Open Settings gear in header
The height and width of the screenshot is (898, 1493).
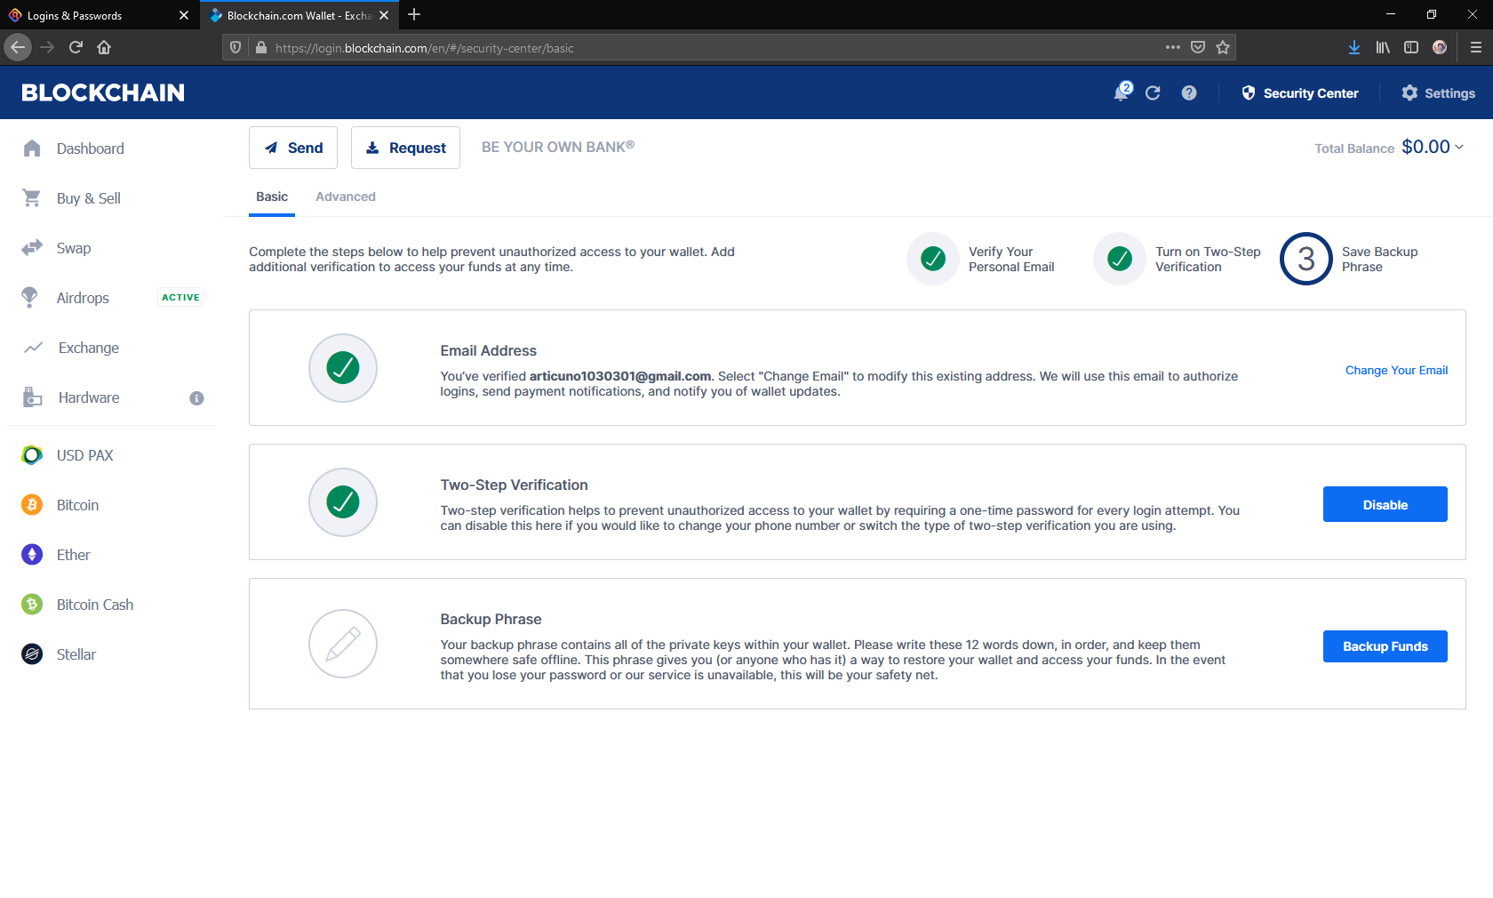tap(1438, 92)
